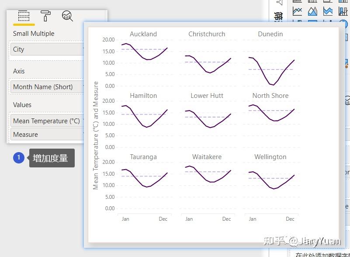Select the line and column combo chart icon
This screenshot has width=350, height=257.
343,11
